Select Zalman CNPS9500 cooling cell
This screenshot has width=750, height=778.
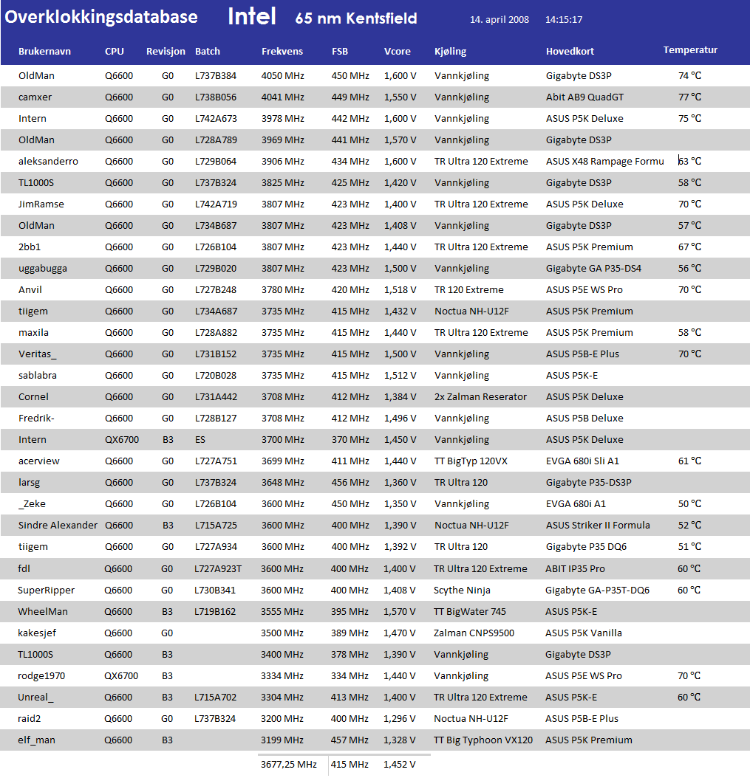click(x=474, y=633)
